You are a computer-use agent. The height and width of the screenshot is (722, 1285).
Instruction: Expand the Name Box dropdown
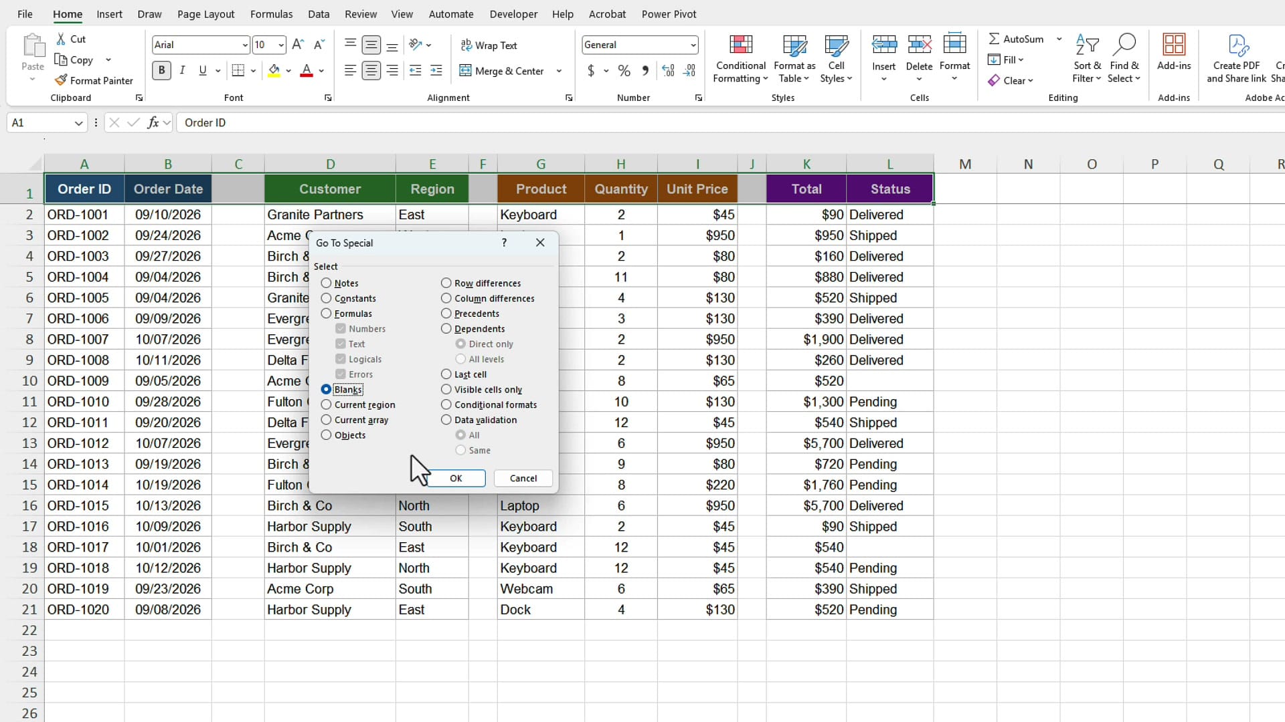coord(78,123)
